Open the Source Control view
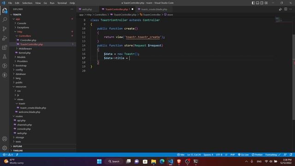Image resolution: width=295 pixels, height=166 pixels. [x=5, y=29]
